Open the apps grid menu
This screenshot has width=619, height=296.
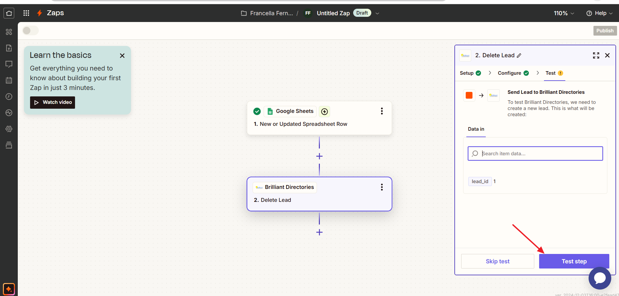pyautogui.click(x=26, y=13)
